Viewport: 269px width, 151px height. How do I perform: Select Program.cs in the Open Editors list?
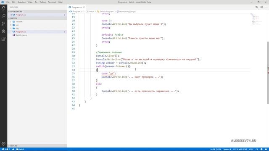(x=37, y=15)
